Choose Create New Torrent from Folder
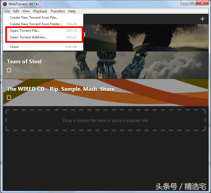Screen dimensions: 211x193 43,24
